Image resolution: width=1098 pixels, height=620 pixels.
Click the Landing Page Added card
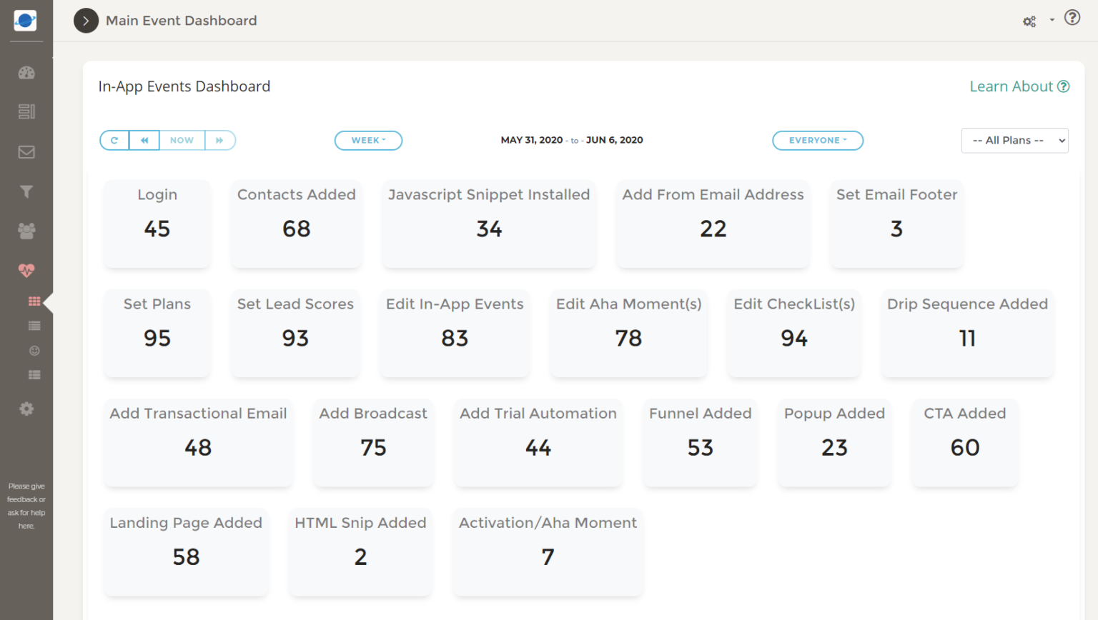pos(186,551)
